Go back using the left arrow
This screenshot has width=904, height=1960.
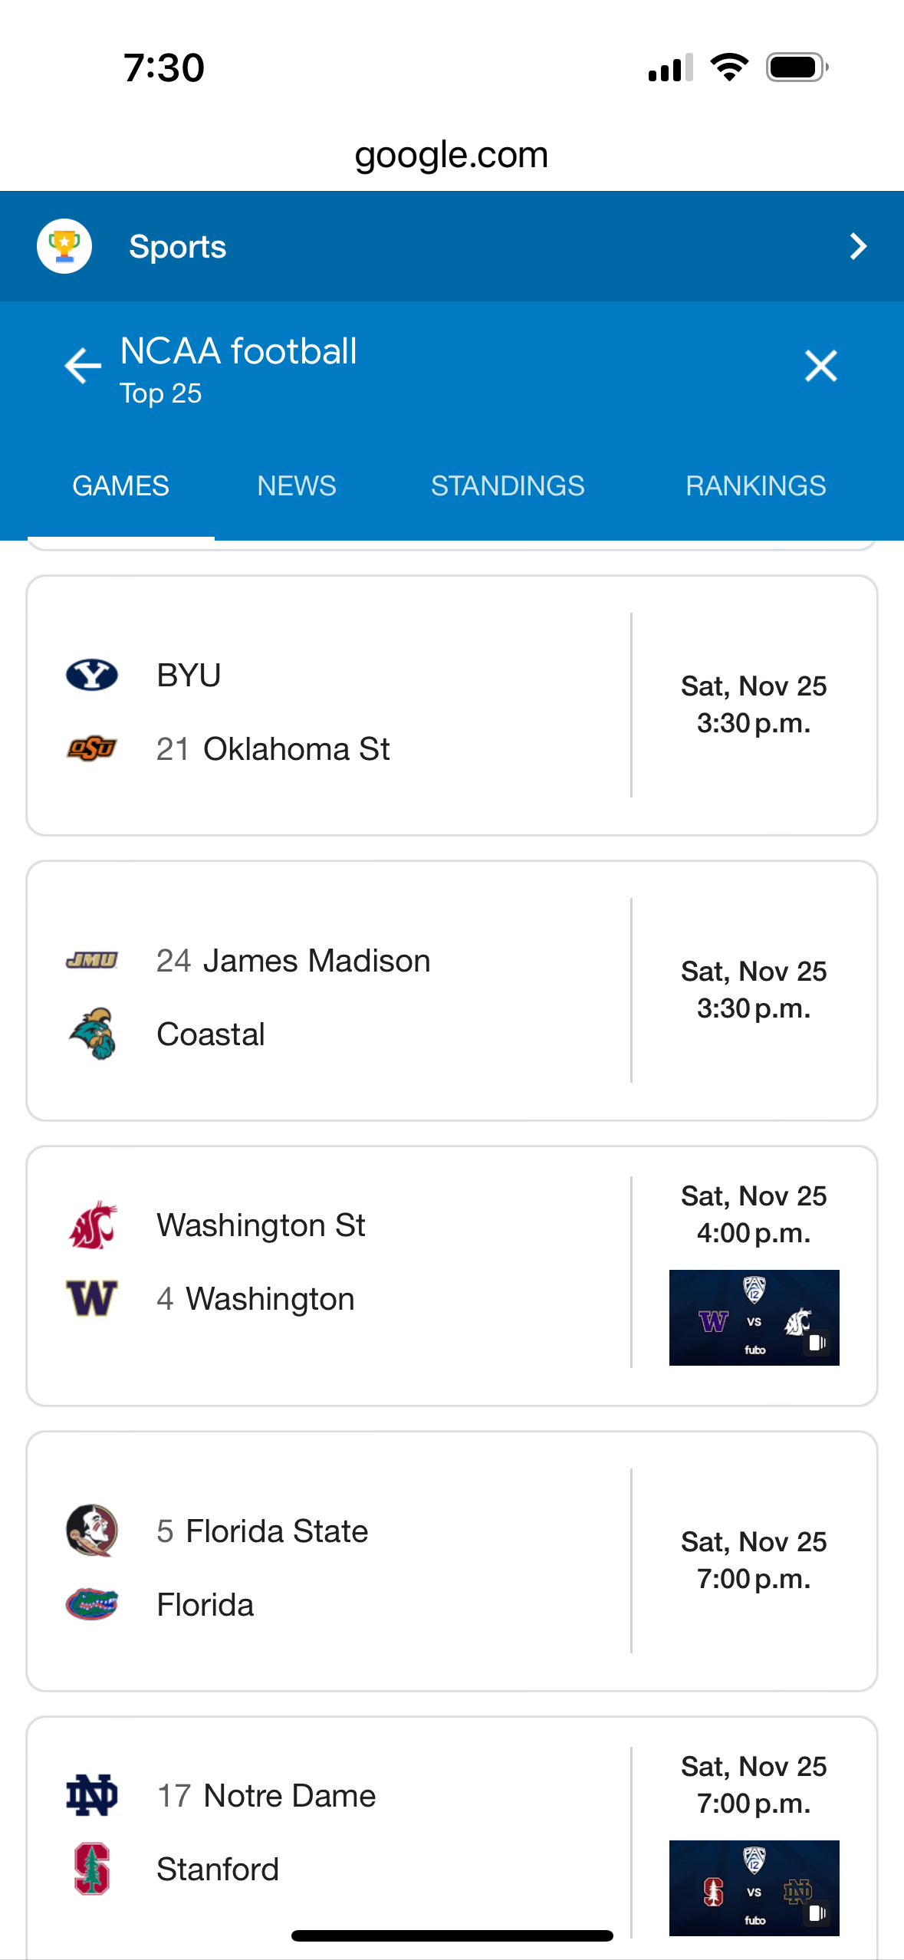tap(83, 366)
